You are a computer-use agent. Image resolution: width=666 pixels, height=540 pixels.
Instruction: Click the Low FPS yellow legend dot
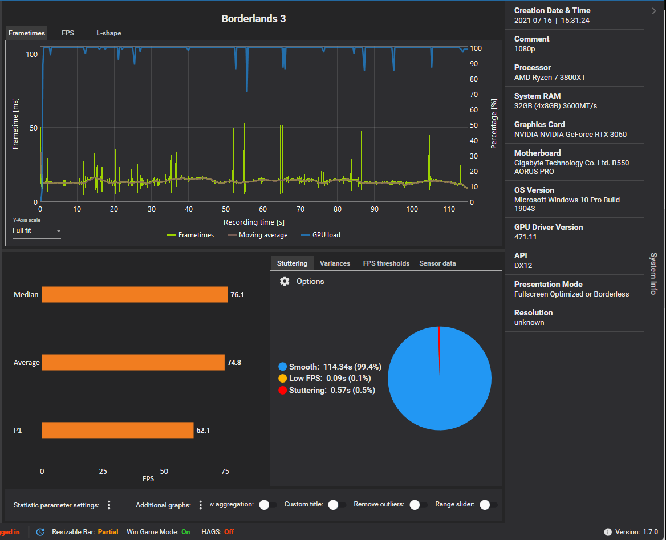282,378
